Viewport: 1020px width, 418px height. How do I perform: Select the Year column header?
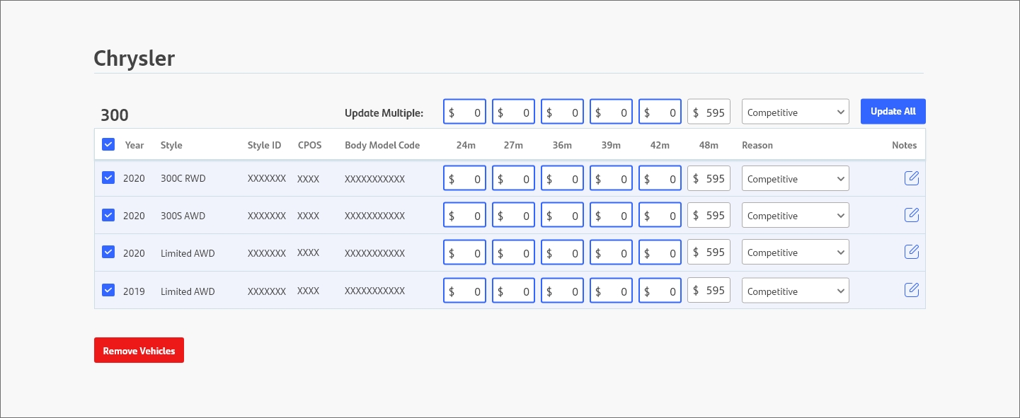(x=134, y=145)
